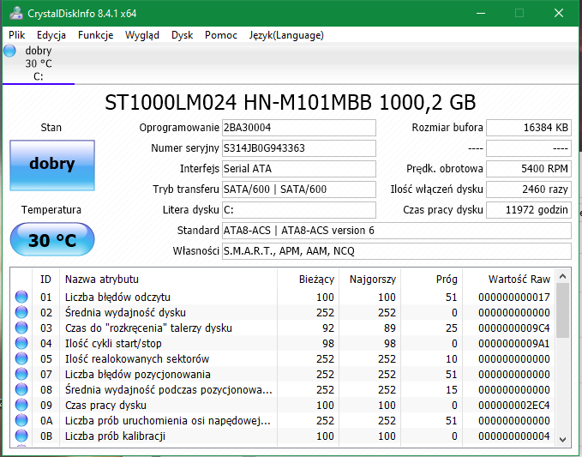Click the Własności field with S.M.A.R.T.
This screenshot has height=457, width=582.
(x=396, y=251)
